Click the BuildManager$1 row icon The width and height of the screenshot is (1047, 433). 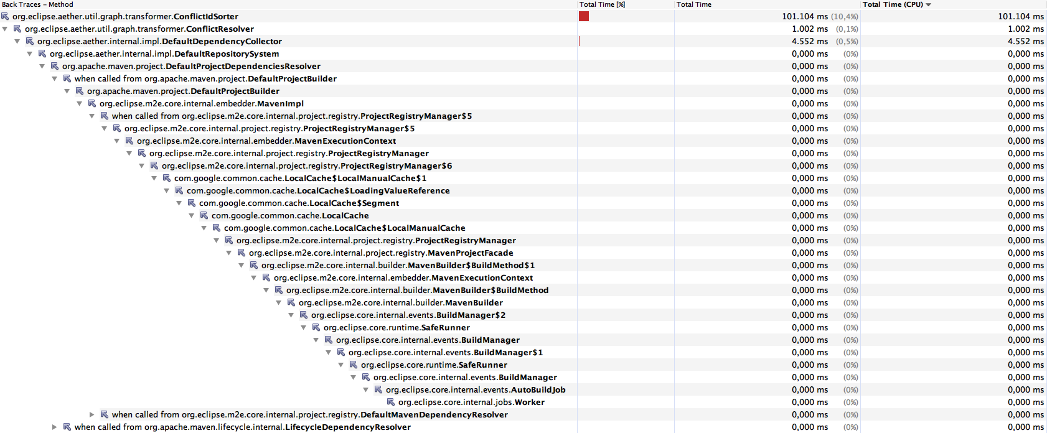(x=341, y=352)
